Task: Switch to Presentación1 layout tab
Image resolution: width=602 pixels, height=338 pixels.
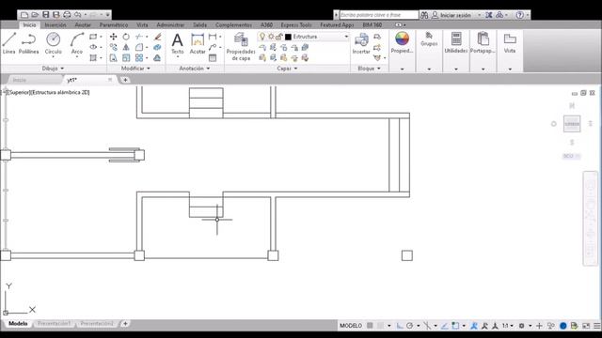Action: [55, 323]
